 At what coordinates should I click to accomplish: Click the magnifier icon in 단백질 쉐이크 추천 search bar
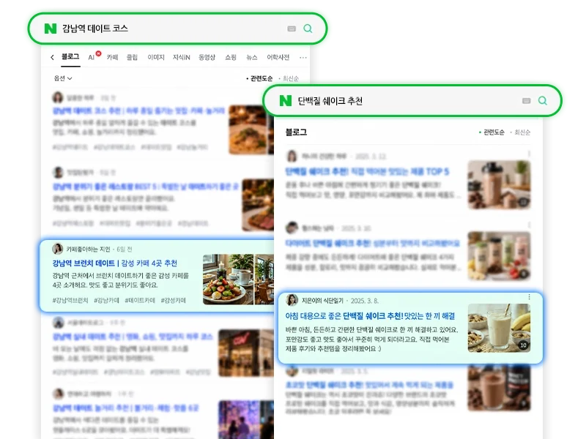(x=542, y=100)
